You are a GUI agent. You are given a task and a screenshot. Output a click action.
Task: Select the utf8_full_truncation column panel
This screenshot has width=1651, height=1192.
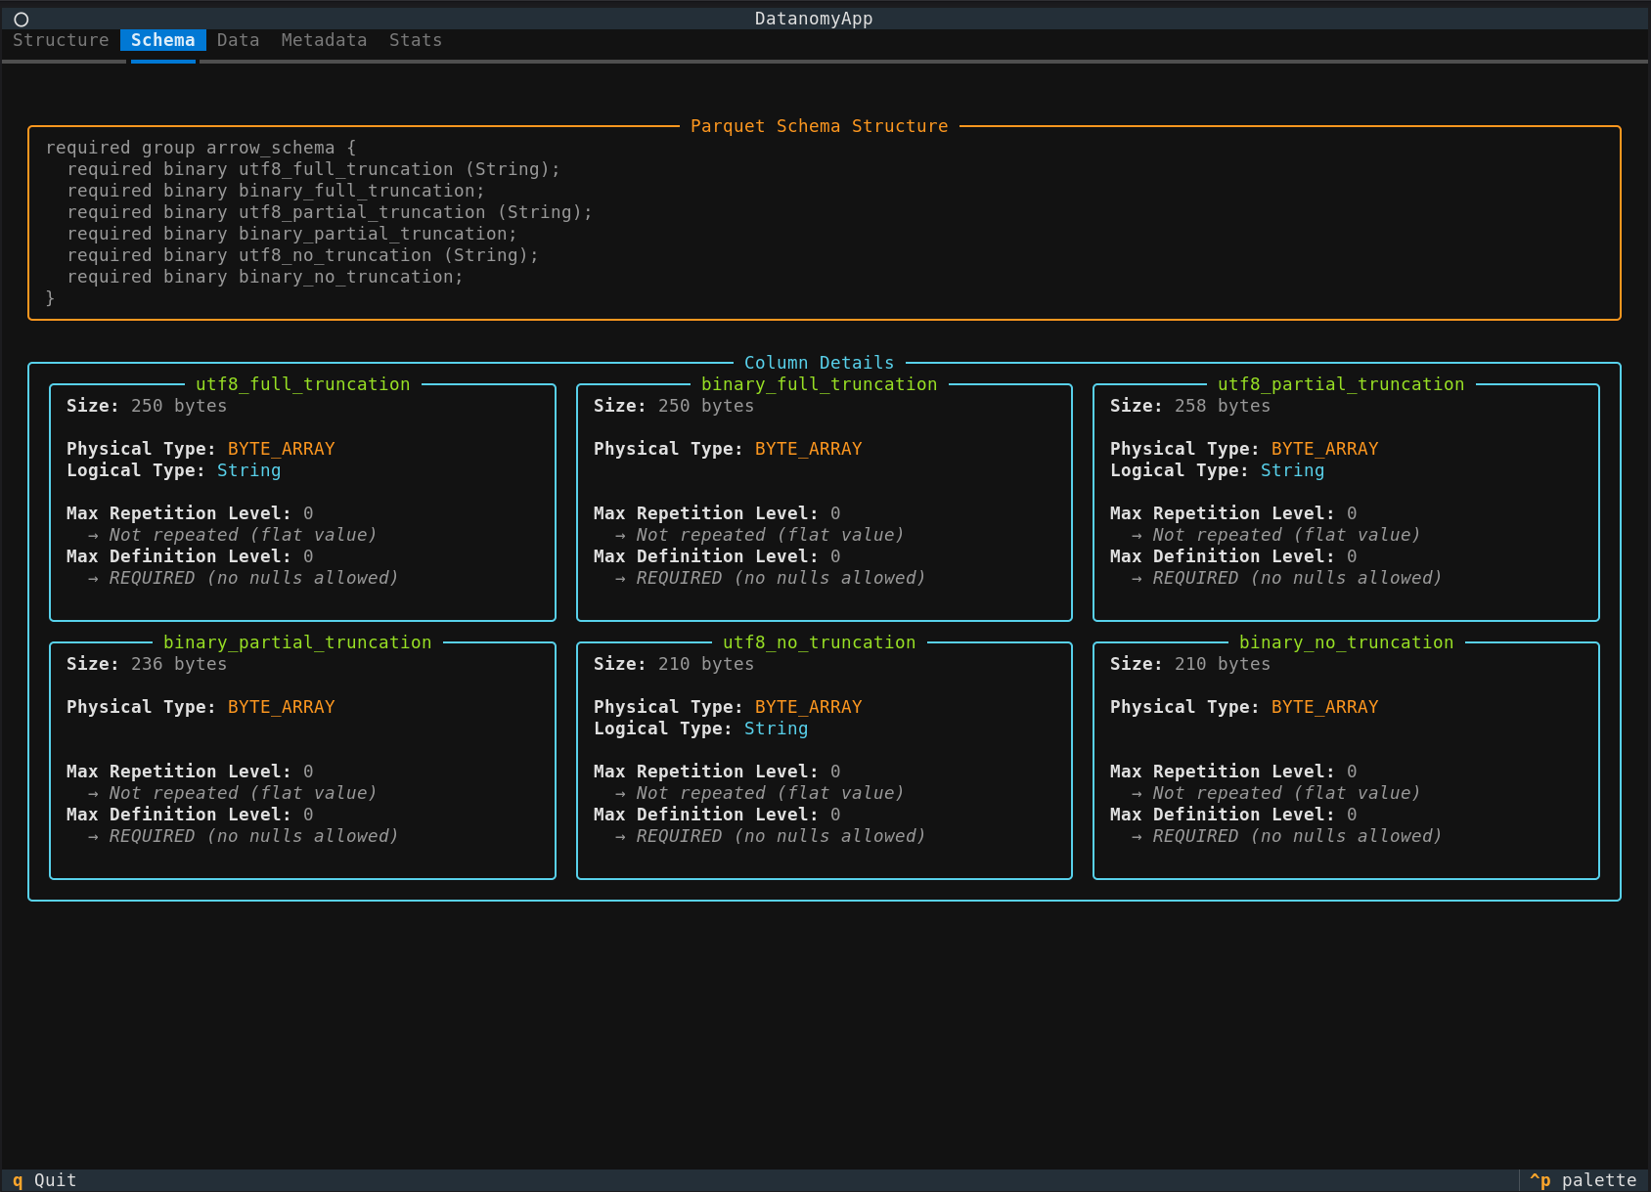coord(303,384)
